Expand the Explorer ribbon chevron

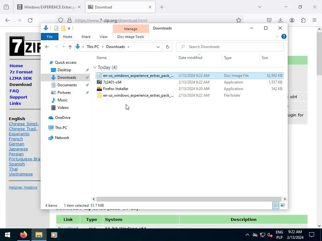pos(277,36)
